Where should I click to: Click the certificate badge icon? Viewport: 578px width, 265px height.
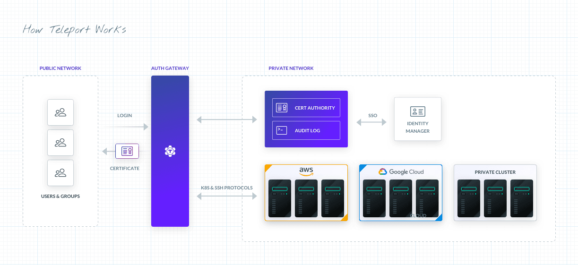click(x=127, y=151)
